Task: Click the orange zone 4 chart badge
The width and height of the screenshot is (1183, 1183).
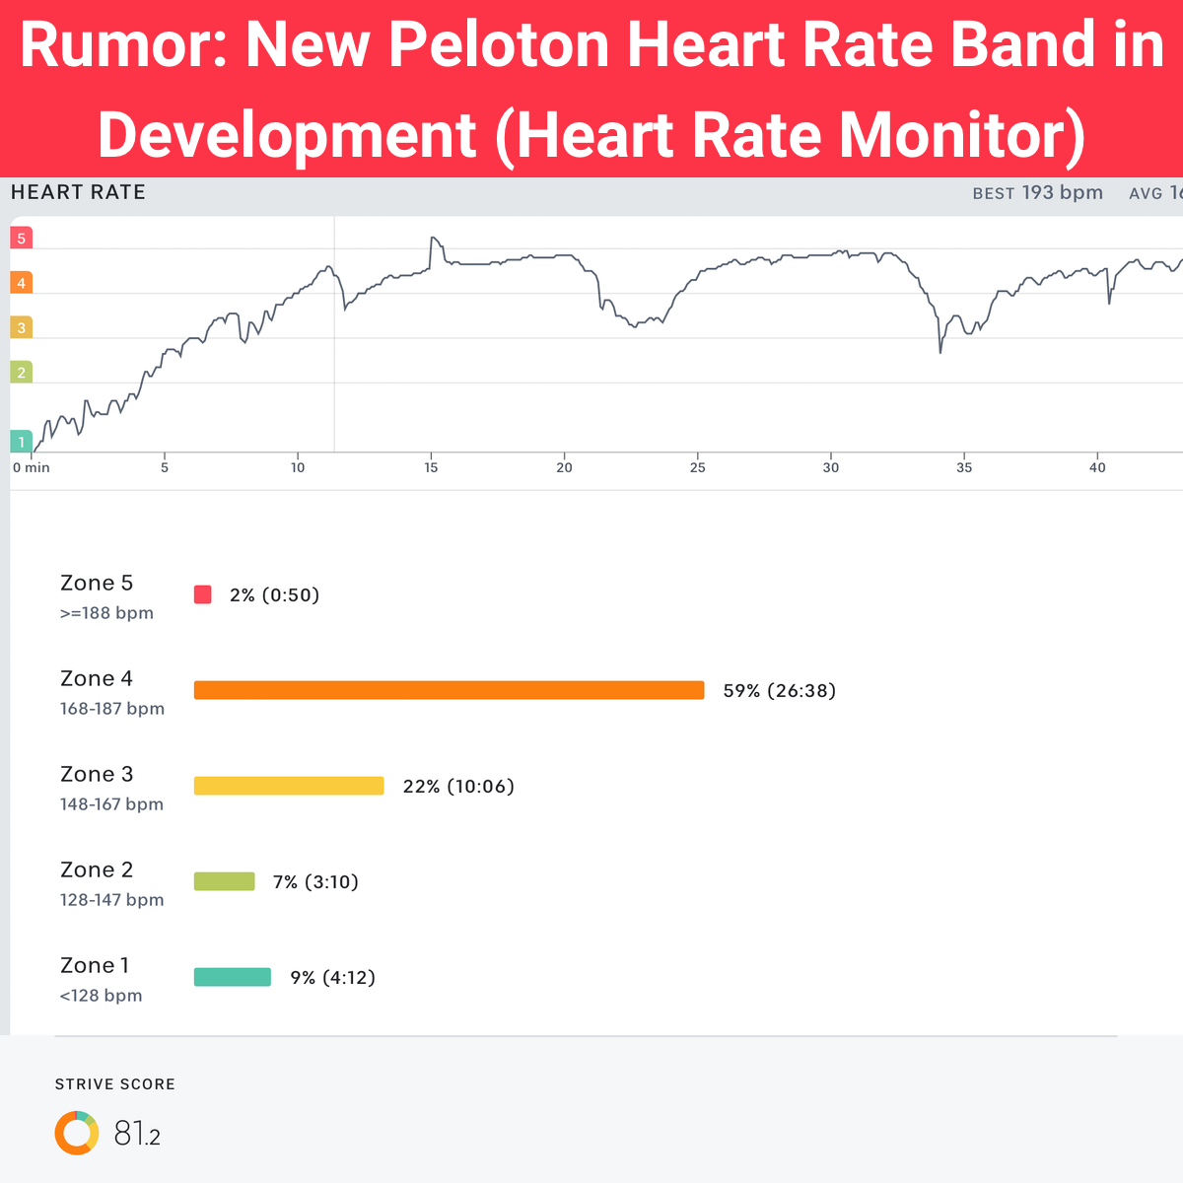Action: (21, 283)
